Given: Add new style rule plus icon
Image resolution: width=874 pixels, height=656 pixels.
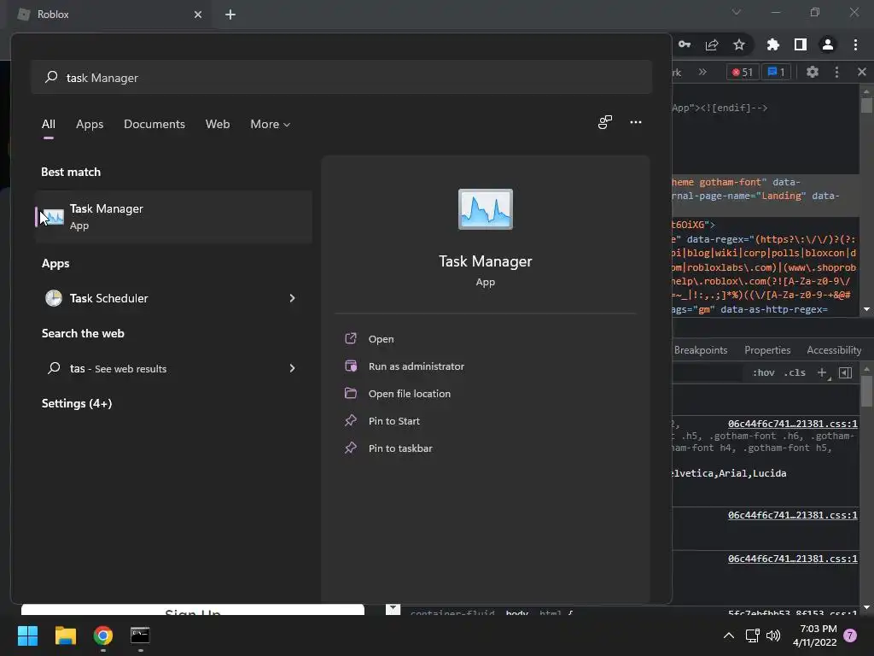Looking at the screenshot, I should pos(823,372).
